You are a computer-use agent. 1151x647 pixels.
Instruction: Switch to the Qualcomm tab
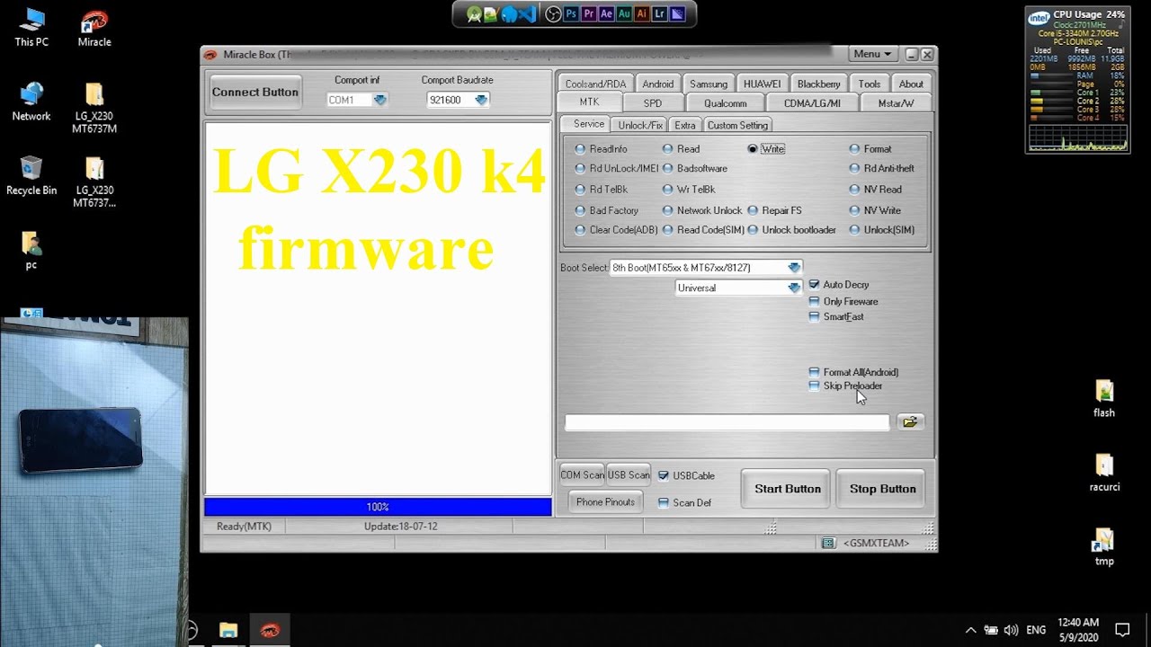tap(725, 103)
